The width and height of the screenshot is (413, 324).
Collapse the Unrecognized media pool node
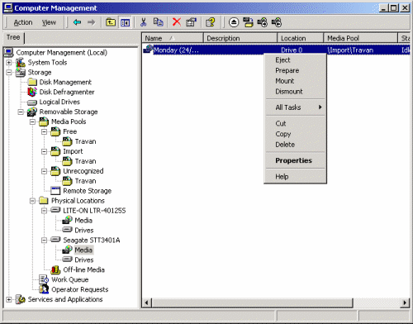pyautogui.click(x=44, y=171)
